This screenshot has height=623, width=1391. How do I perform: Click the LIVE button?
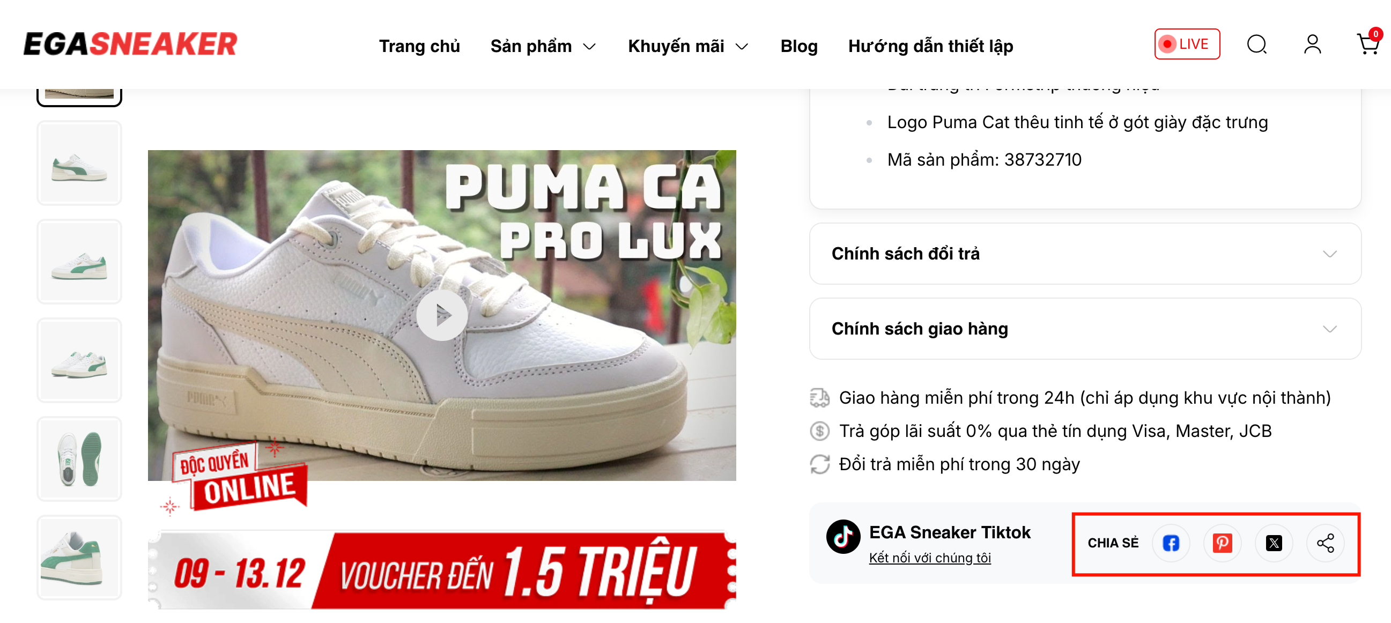pos(1187,44)
